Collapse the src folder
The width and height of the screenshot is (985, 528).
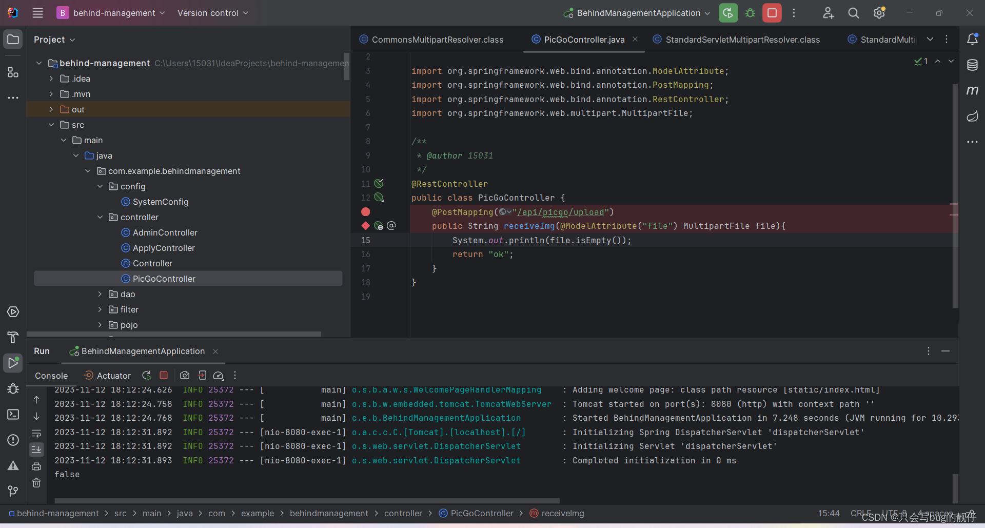point(51,125)
